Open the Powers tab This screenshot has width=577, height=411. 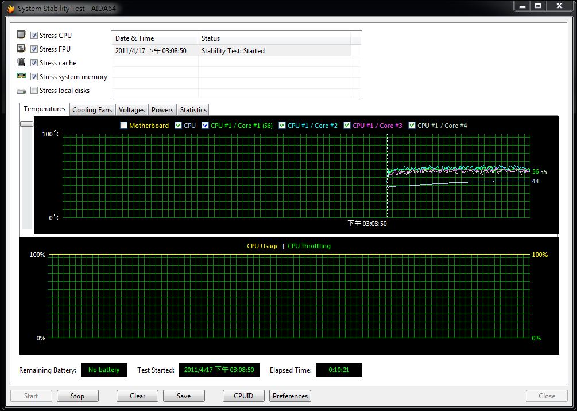[162, 110]
